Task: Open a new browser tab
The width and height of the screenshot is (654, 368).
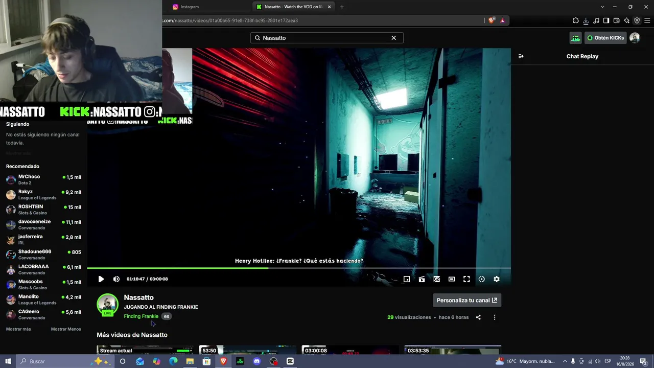Action: 342,7
